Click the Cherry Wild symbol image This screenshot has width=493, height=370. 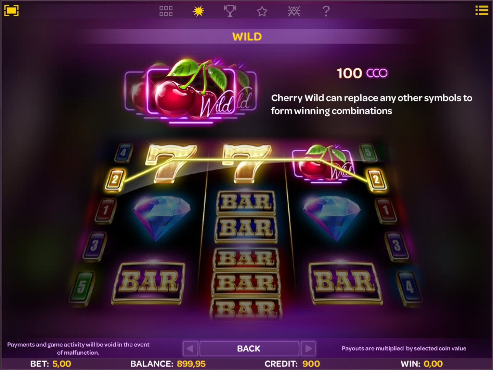pos(190,91)
